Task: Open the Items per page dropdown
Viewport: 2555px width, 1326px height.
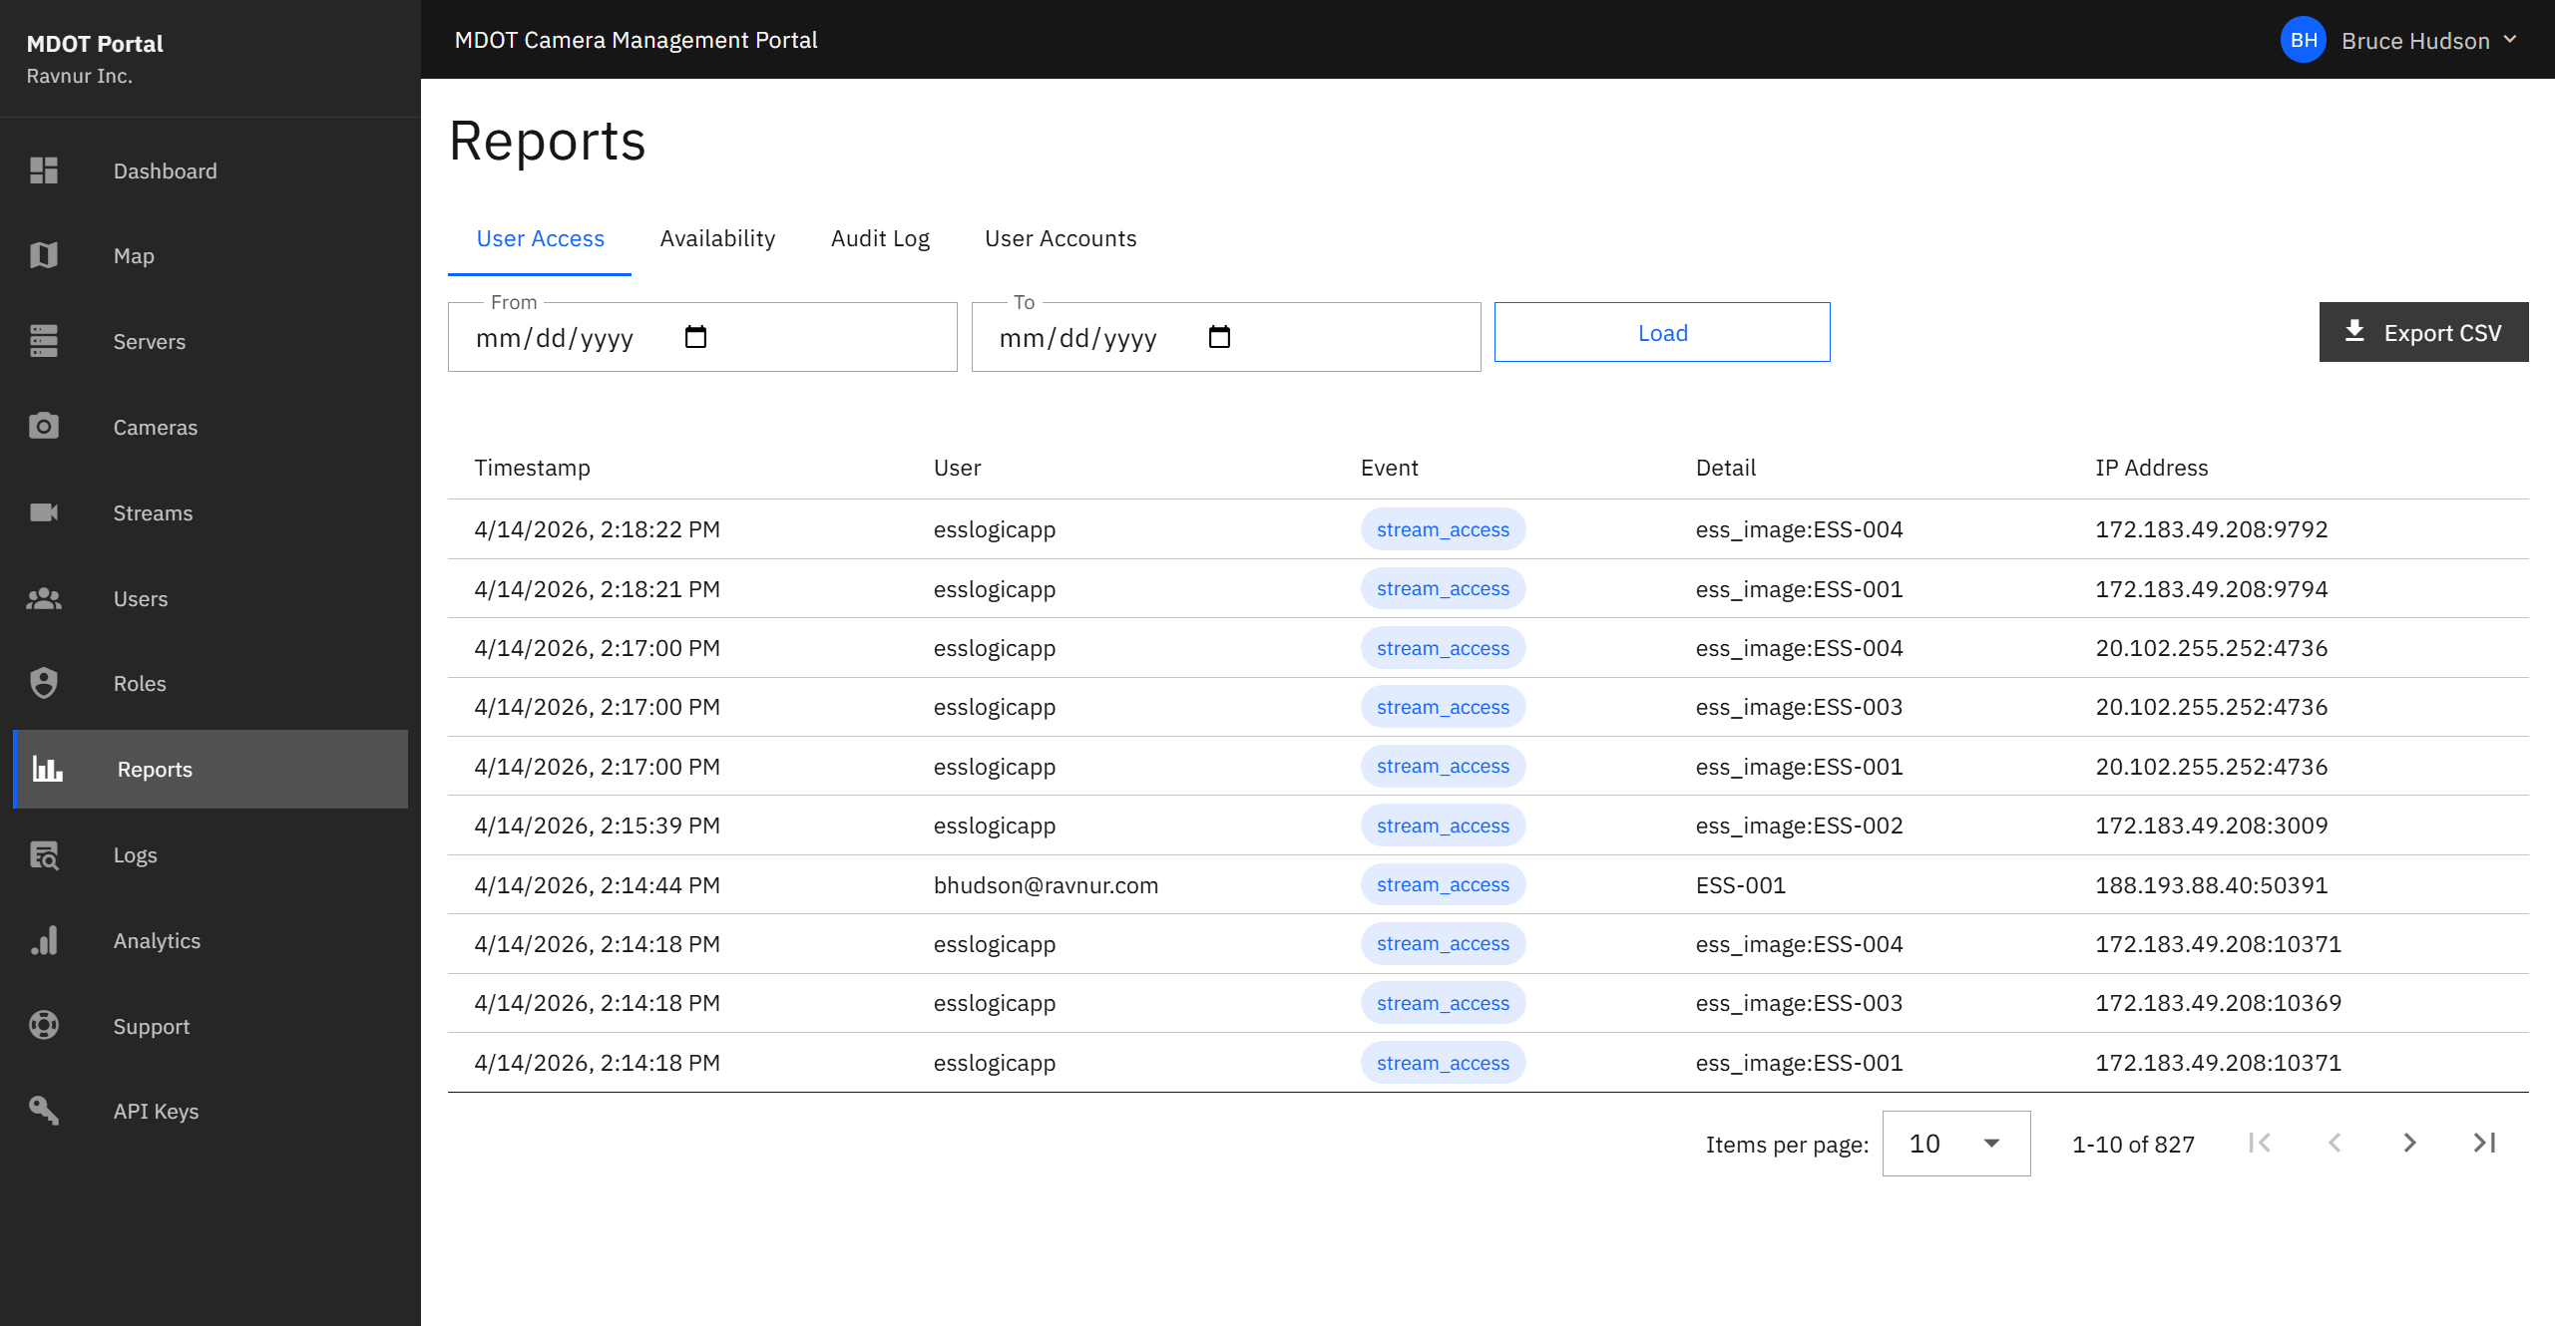Action: click(x=1954, y=1143)
